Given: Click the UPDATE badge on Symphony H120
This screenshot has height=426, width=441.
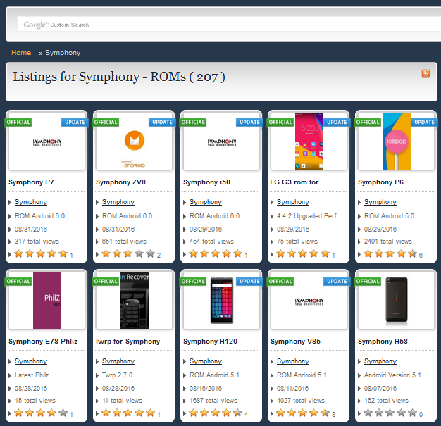Looking at the screenshot, I should coord(249,281).
